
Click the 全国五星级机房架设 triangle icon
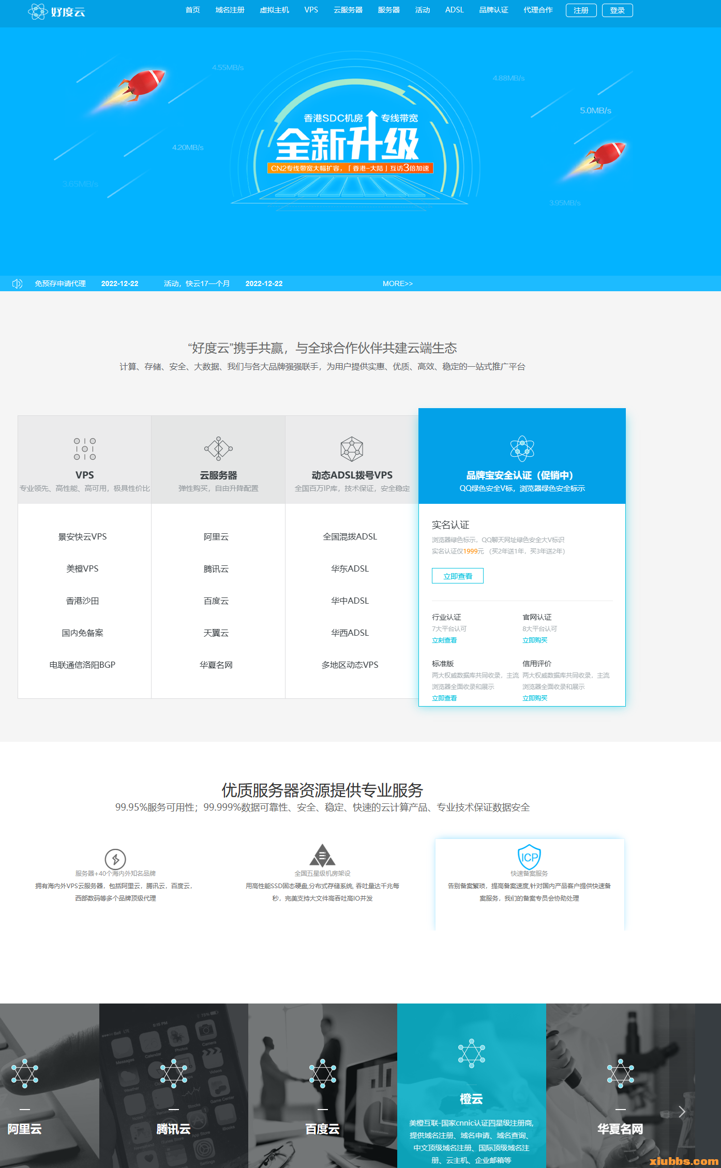coord(322,856)
